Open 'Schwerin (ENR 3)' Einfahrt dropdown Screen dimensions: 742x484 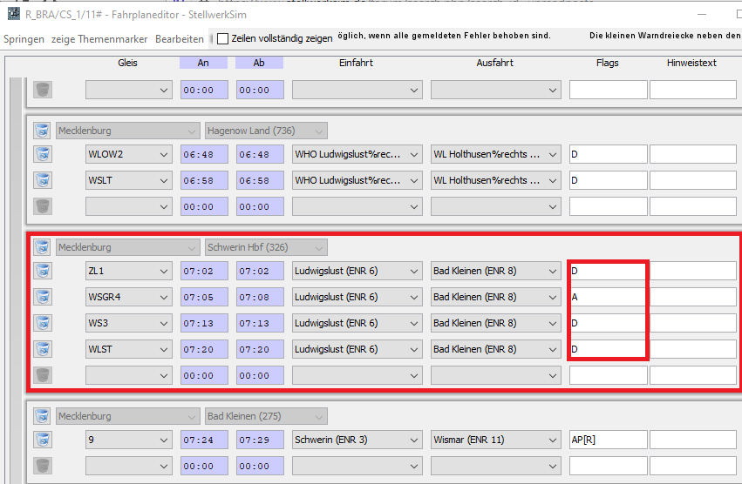point(357,440)
